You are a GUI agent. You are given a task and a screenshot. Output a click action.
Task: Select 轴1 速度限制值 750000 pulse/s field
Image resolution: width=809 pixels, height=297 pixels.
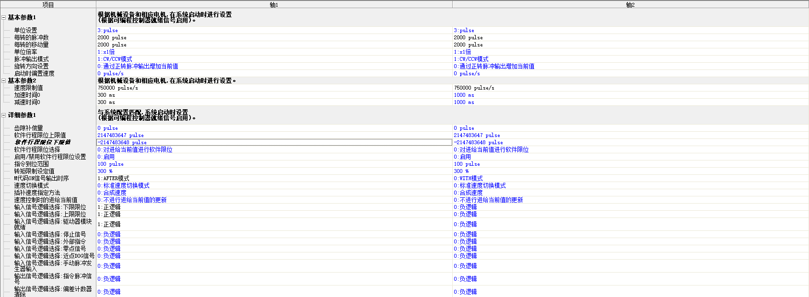pos(274,88)
